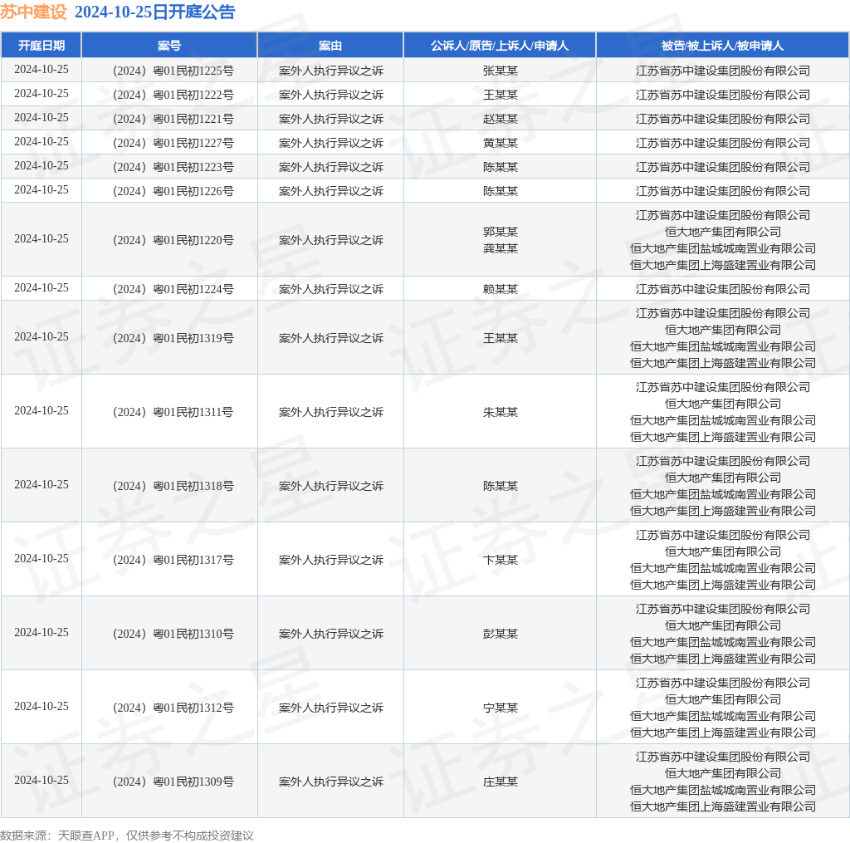Image resolution: width=850 pixels, height=843 pixels.
Task: Click 恒大地产集团上海盛建置业有限公司 in the 庄某某 row
Action: pyautogui.click(x=723, y=806)
